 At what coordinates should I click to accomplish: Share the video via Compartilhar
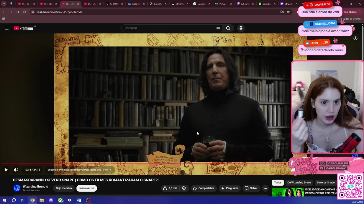pos(203,188)
